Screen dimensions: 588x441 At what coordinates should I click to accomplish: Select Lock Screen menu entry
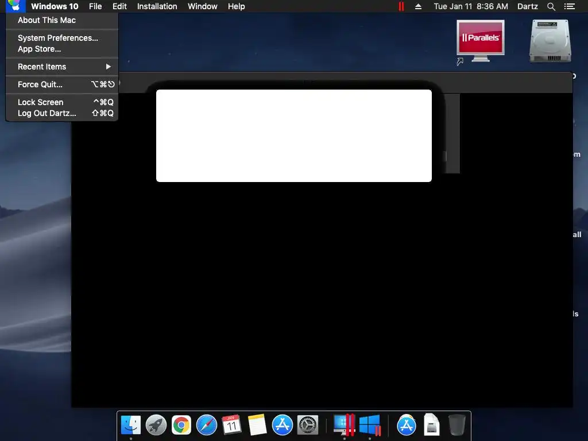coord(62,102)
